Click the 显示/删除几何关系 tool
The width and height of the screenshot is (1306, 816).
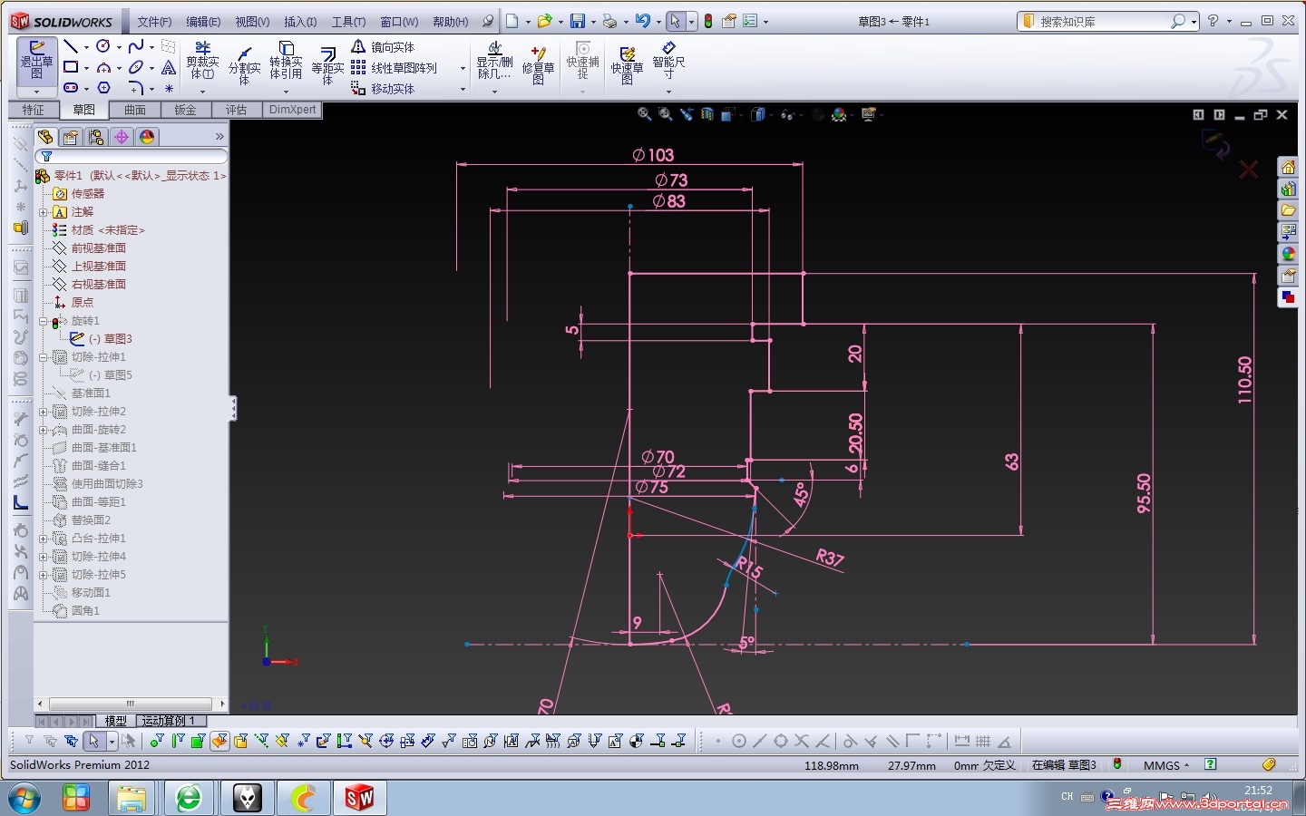pyautogui.click(x=494, y=60)
